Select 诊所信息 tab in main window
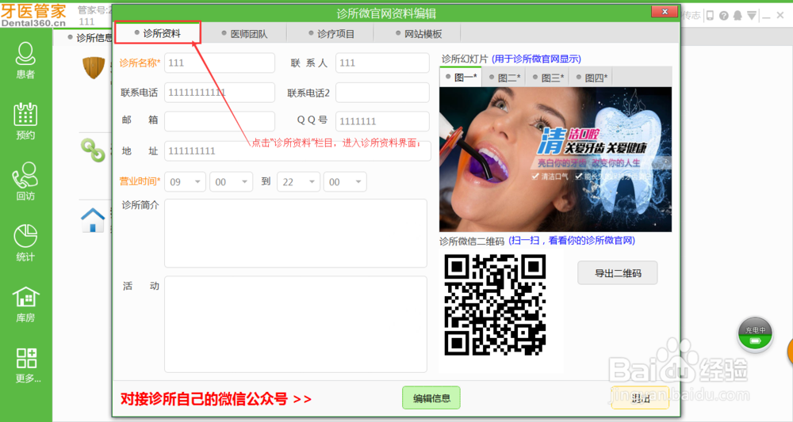Image resolution: width=793 pixels, height=422 pixels. pos(90,37)
